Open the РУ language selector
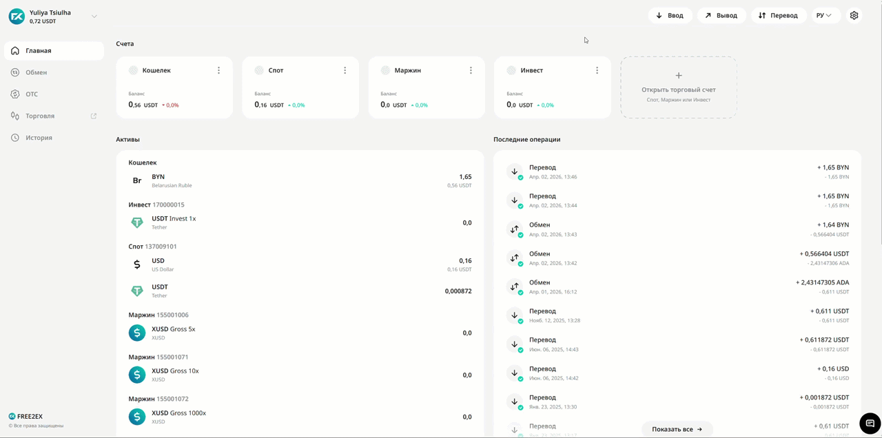Screen dimensions: 882x438 [823, 15]
